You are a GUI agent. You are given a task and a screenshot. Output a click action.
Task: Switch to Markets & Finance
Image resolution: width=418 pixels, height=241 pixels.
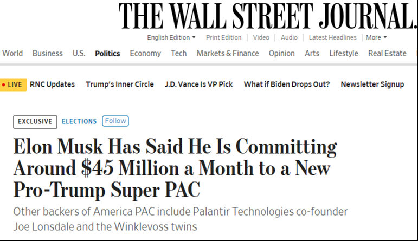coord(228,53)
